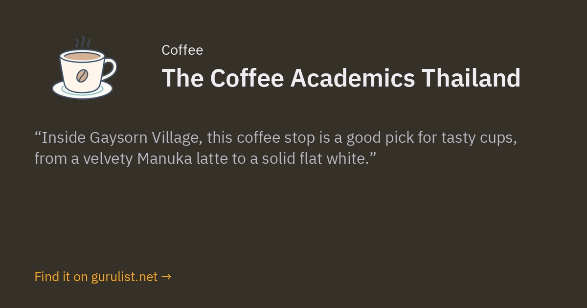Click the first line of the review quote
The width and height of the screenshot is (587, 308).
pos(276,138)
